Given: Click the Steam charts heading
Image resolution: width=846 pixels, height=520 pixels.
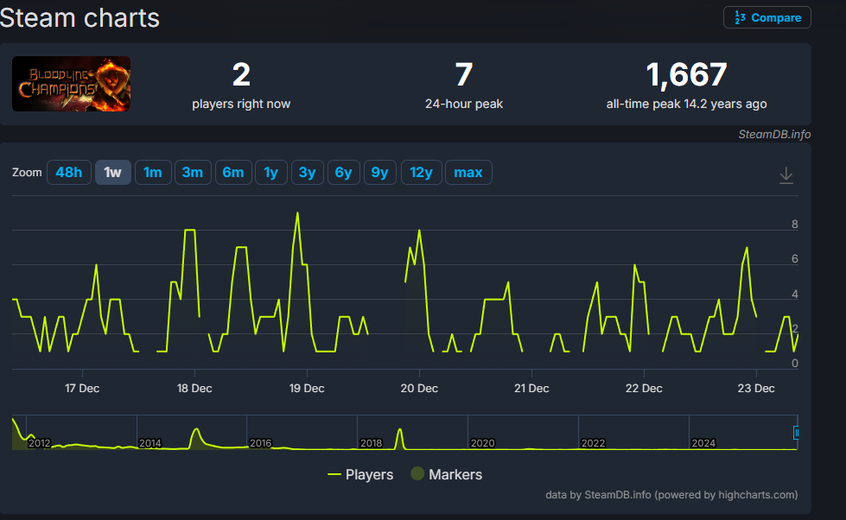Looking at the screenshot, I should coord(80,18).
